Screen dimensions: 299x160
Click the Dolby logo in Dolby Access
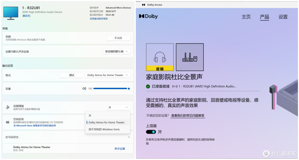[x=148, y=16]
